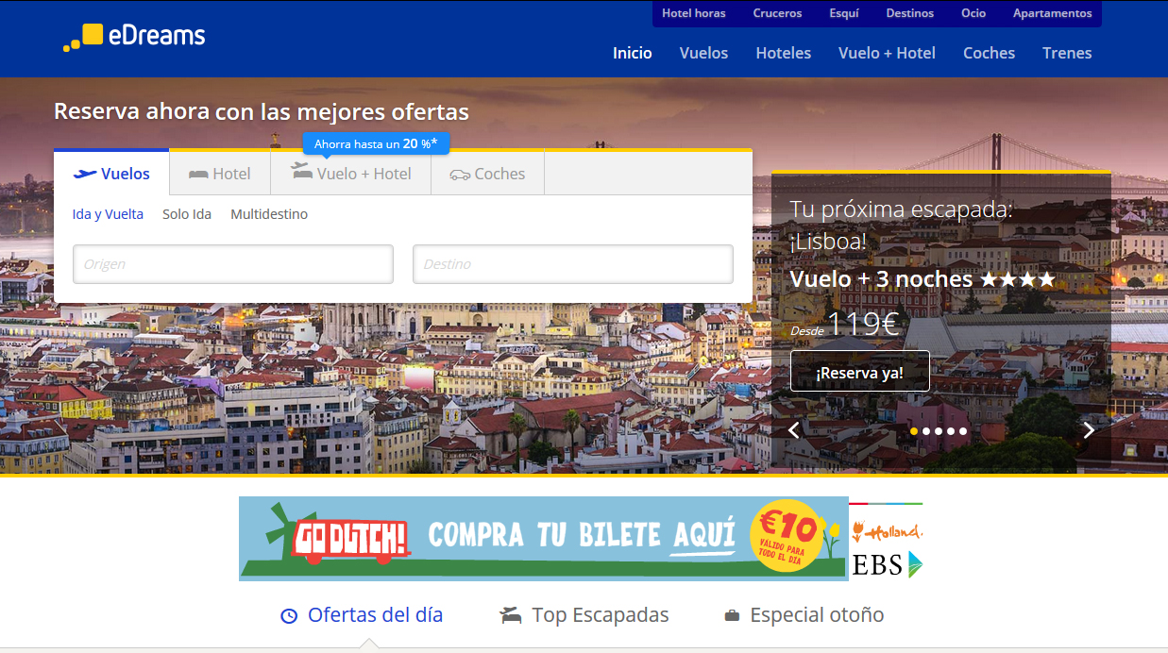Choose Ida y Vuelta trip type
Viewport: 1168px width, 653px height.
point(108,214)
